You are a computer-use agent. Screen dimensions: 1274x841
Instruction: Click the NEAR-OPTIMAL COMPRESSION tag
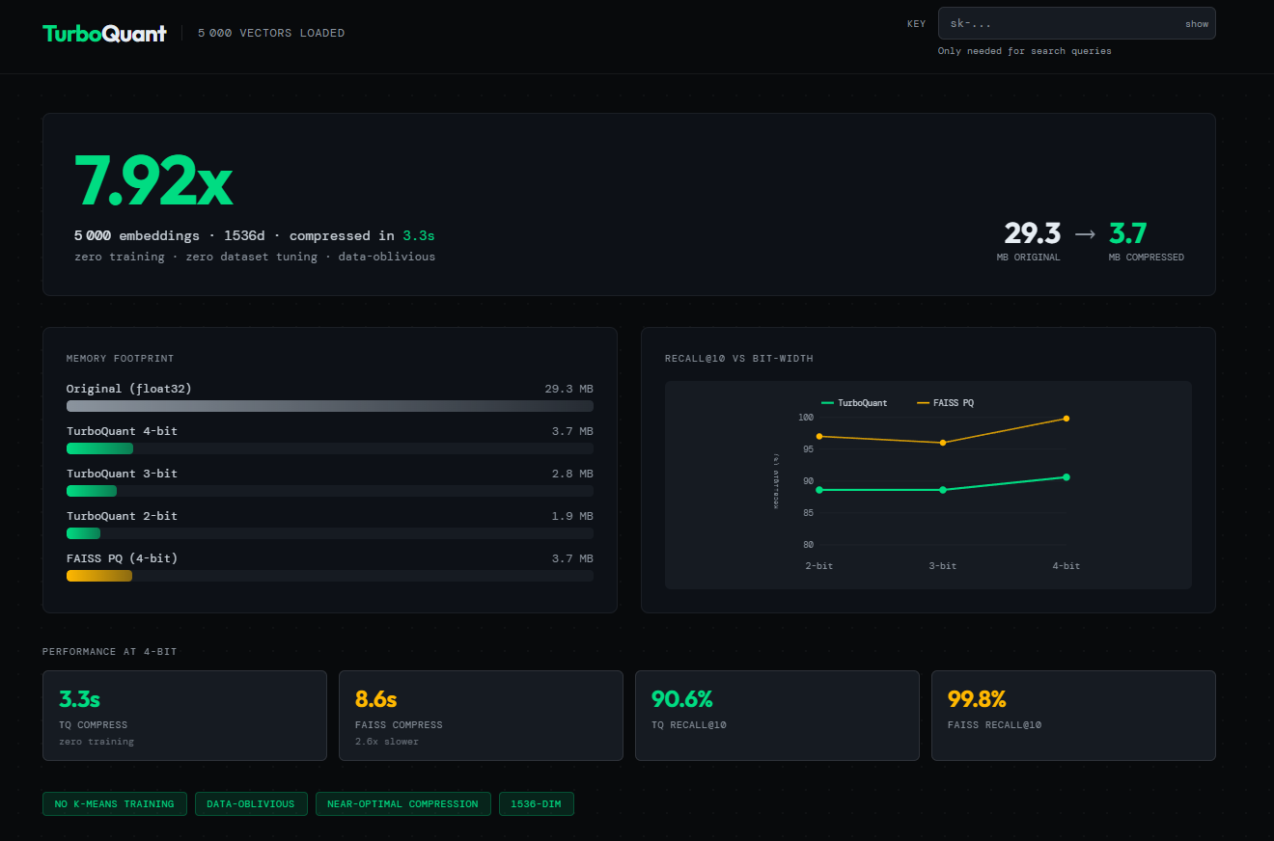402,803
